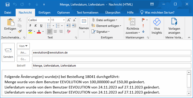Screen dimensions: 193x98
Task: Click the message body scroll down arrow
Action: click(x=188, y=93)
